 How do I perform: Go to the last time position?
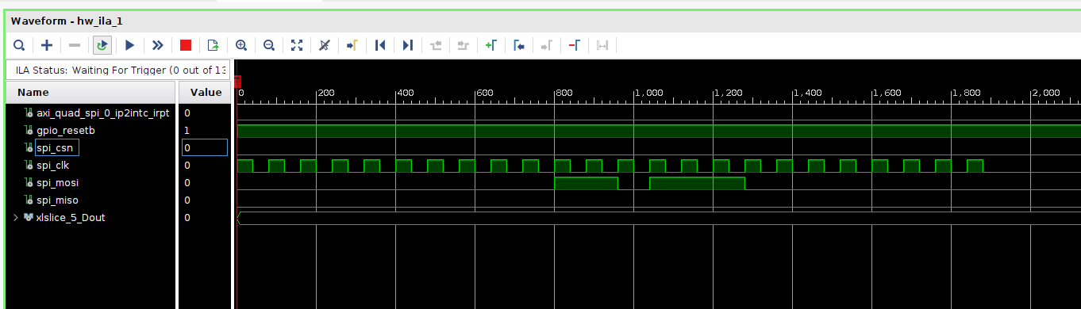(x=408, y=45)
